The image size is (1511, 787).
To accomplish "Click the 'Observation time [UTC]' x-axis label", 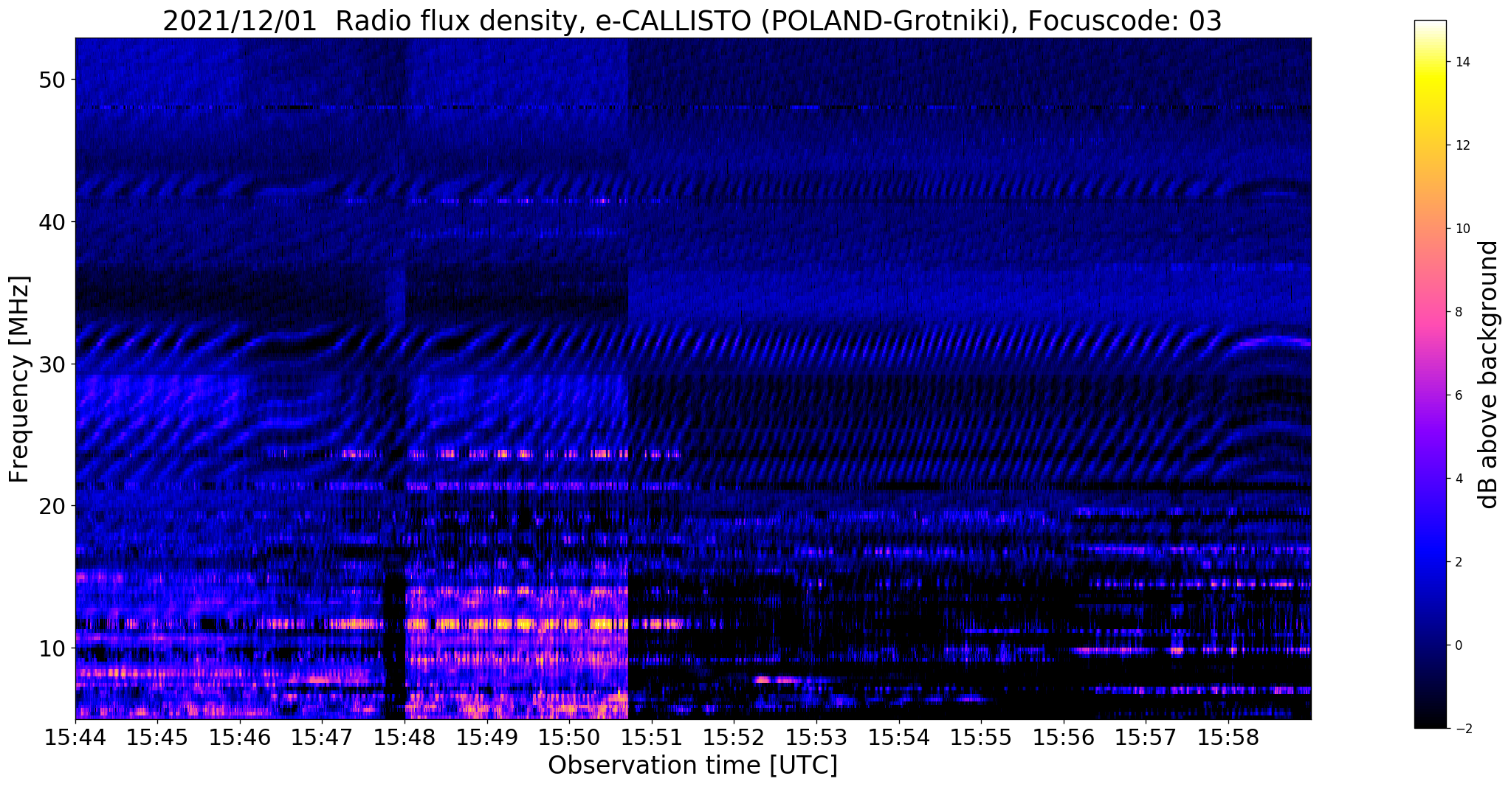I will click(x=692, y=766).
